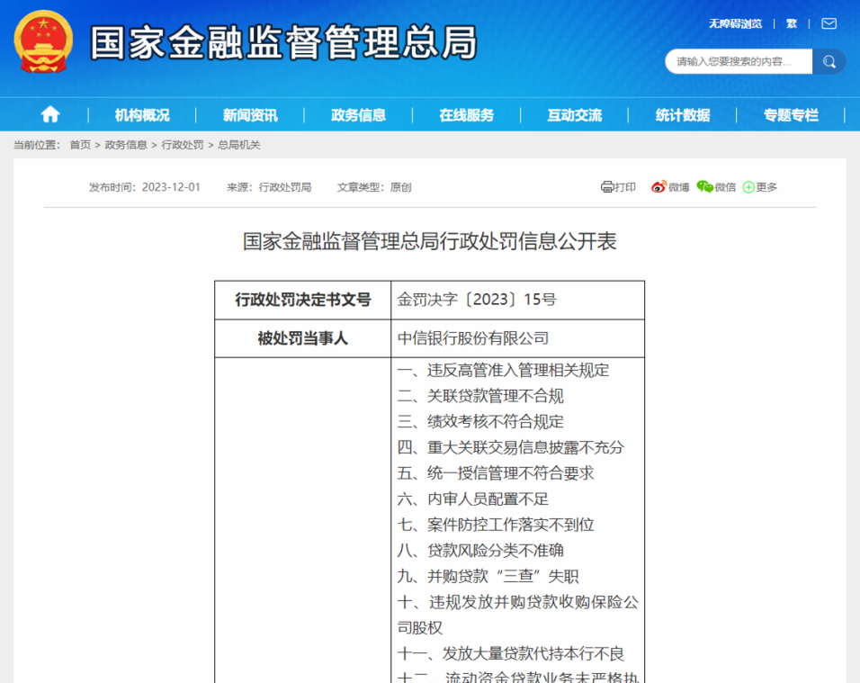The height and width of the screenshot is (683, 860).
Task: Click the line 四、重大关联交易信息披露不充分
Action: [511, 447]
